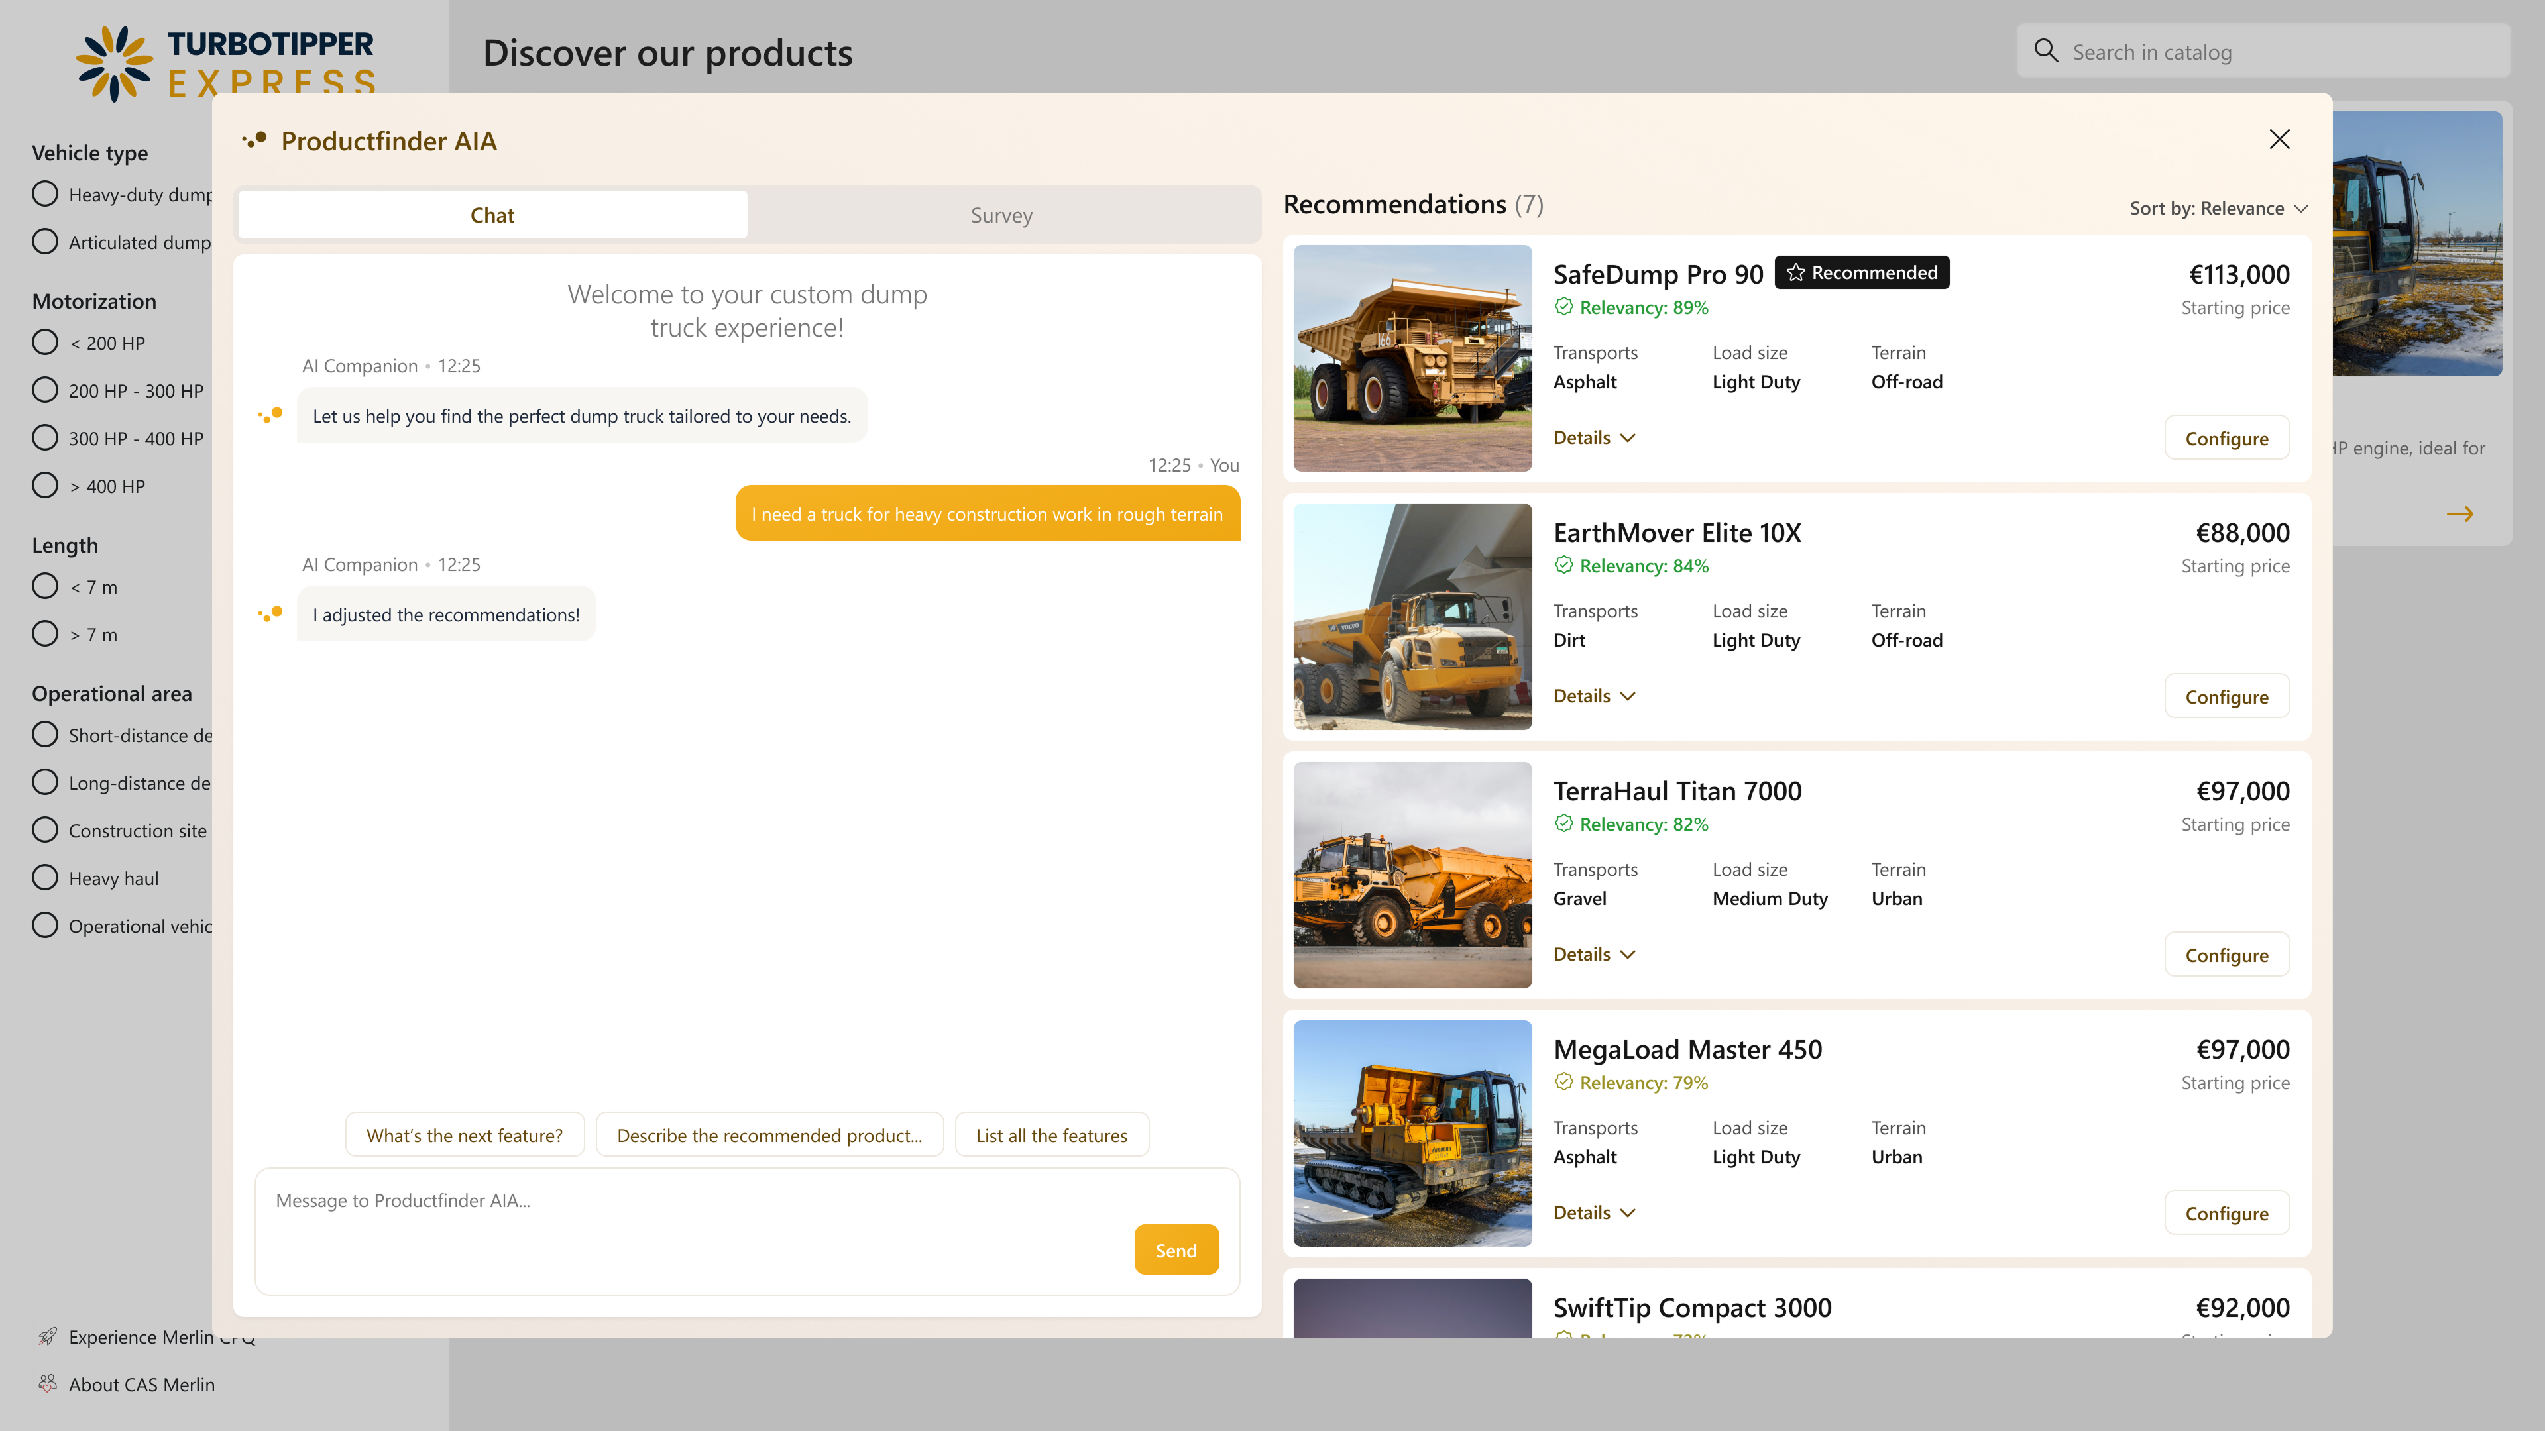
Task: Click the star icon in the Recommended badge
Action: (1795, 272)
